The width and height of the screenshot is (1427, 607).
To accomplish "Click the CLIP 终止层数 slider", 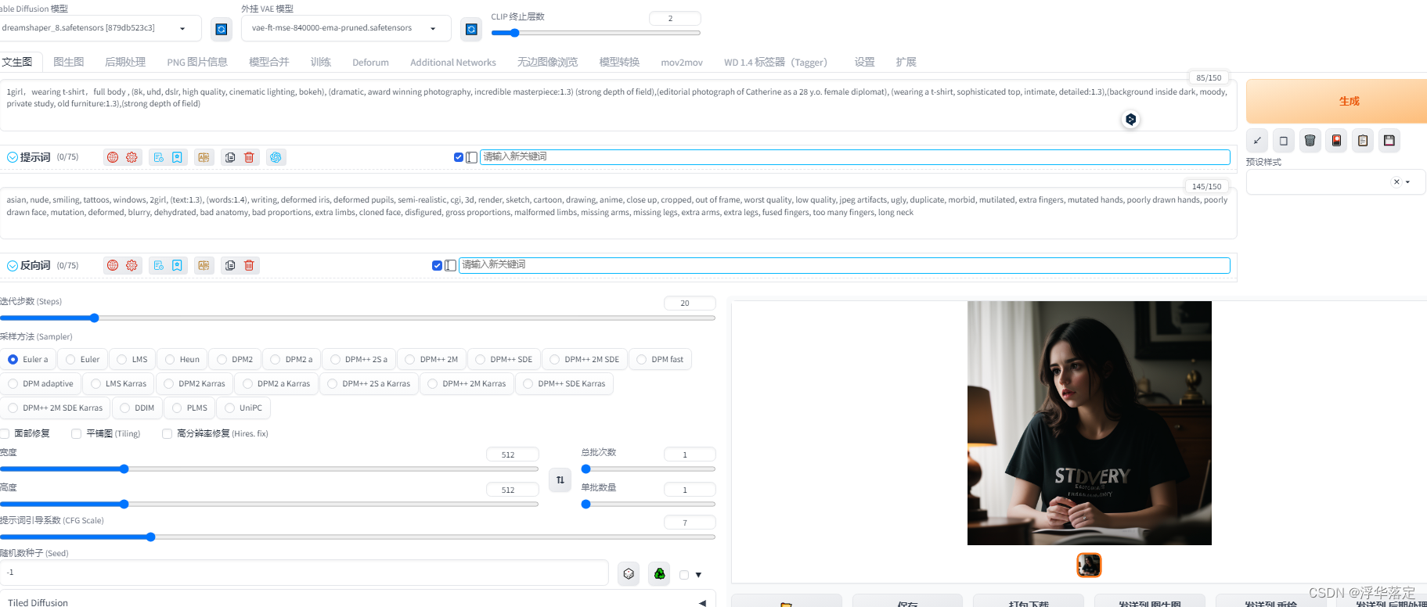I will [x=596, y=33].
